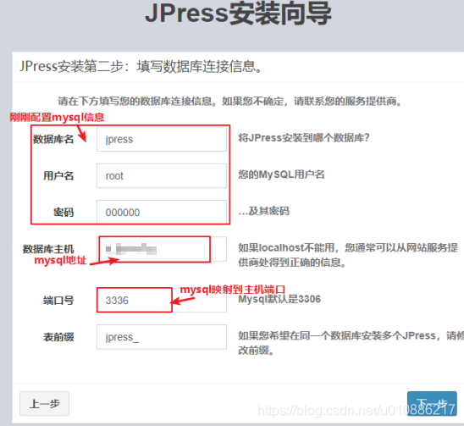This screenshot has height=426, width=464.
Task: Click the 数据库名 input field containing jpress
Action: point(162,139)
